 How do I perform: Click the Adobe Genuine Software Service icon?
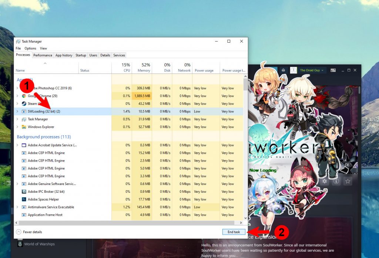coord(24,184)
